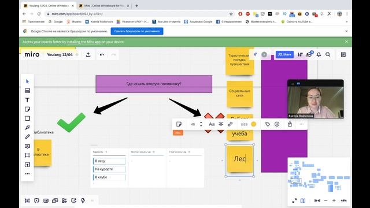Open the Aa font style menu

pyautogui.click(x=212, y=124)
